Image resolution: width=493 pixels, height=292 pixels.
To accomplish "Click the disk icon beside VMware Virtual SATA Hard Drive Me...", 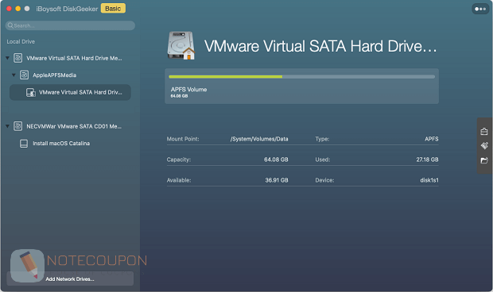I will 18,58.
